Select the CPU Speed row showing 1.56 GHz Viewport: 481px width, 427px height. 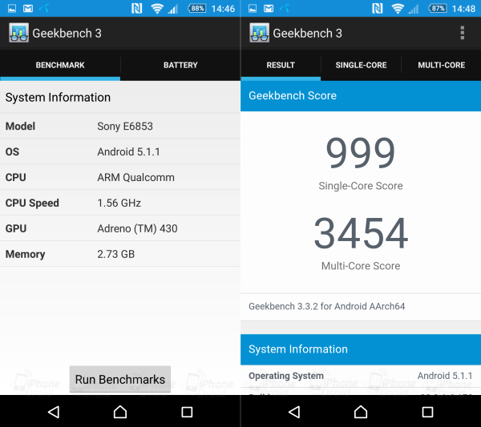tap(120, 203)
